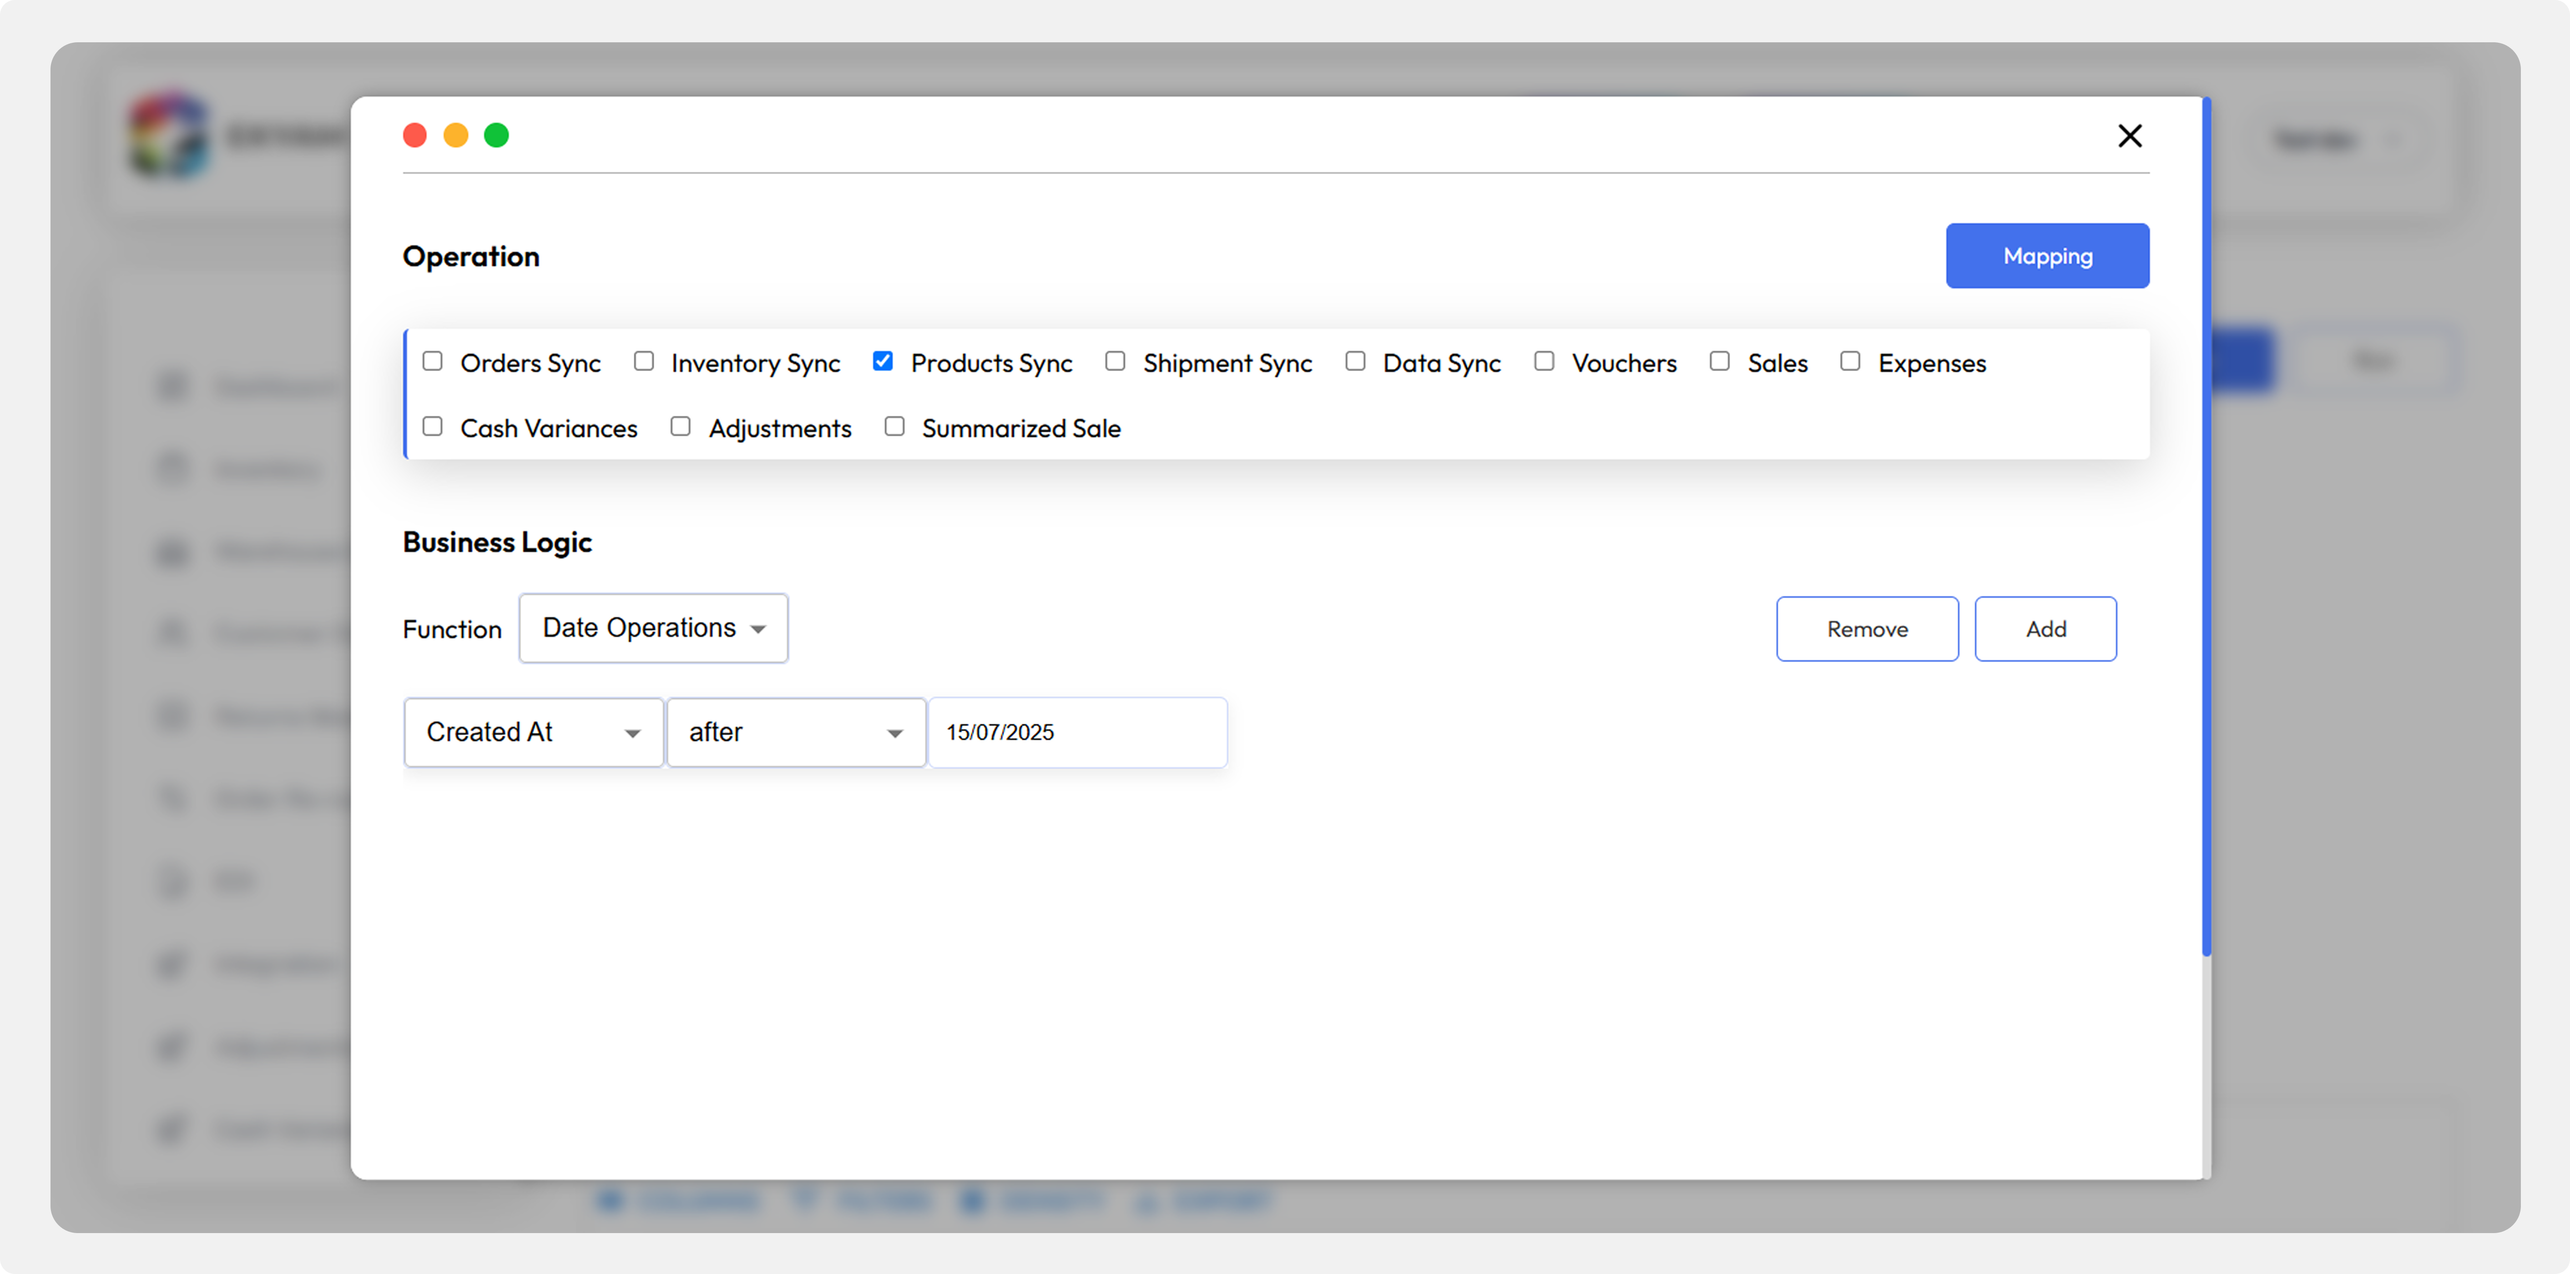Tick the Inventory Sync checkbox
This screenshot has width=2570, height=1274.
pos(643,361)
